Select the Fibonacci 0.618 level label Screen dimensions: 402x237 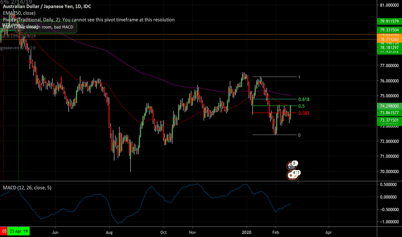(304, 100)
